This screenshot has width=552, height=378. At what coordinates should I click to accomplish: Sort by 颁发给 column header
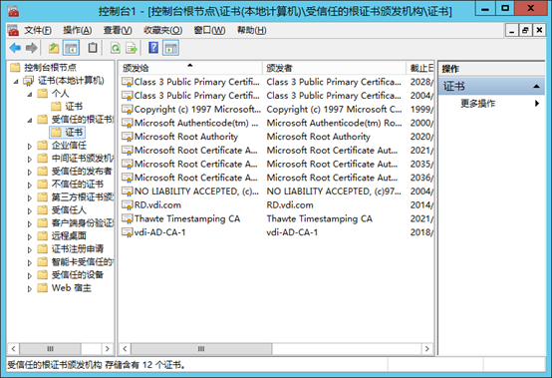tap(190, 68)
